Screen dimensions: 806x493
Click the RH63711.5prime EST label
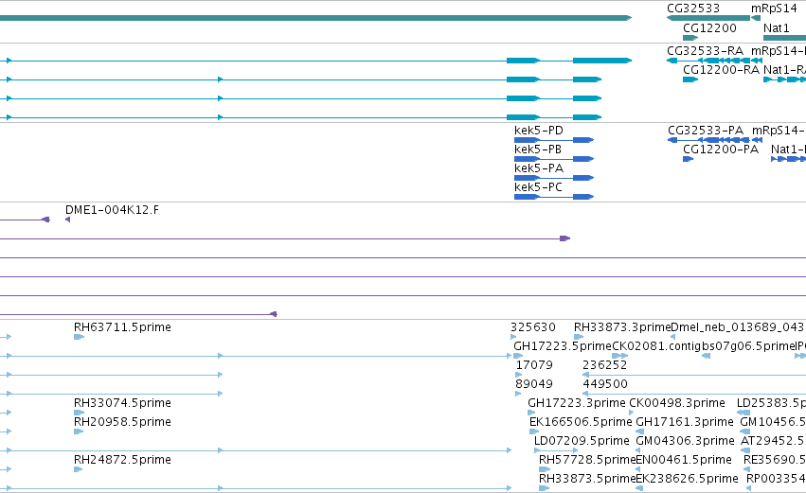pyautogui.click(x=122, y=327)
